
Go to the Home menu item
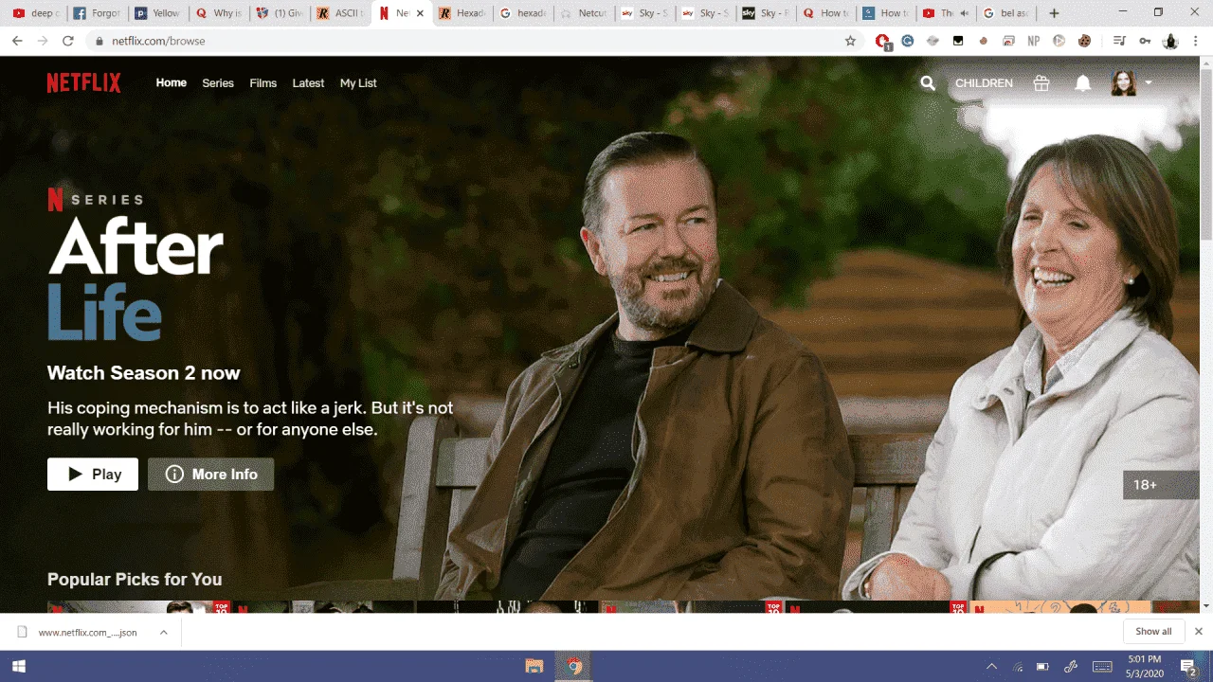[172, 83]
